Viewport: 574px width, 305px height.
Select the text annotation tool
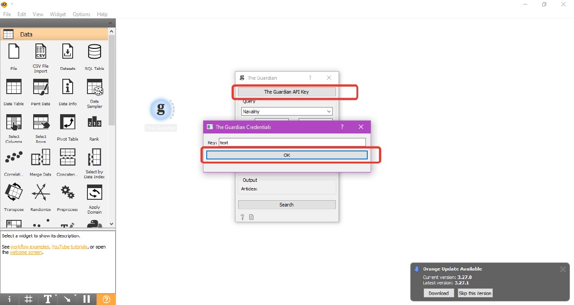pos(48,300)
